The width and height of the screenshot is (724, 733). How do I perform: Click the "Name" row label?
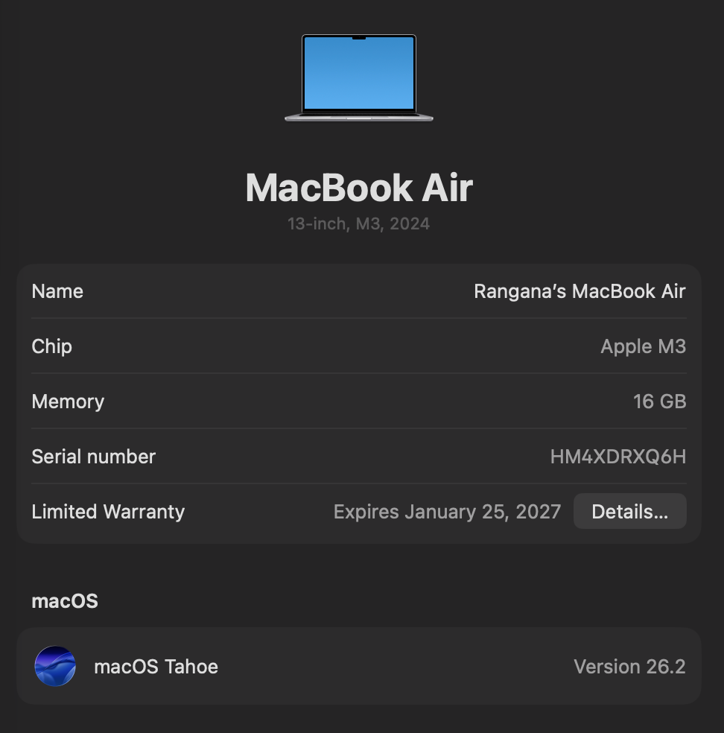point(57,291)
